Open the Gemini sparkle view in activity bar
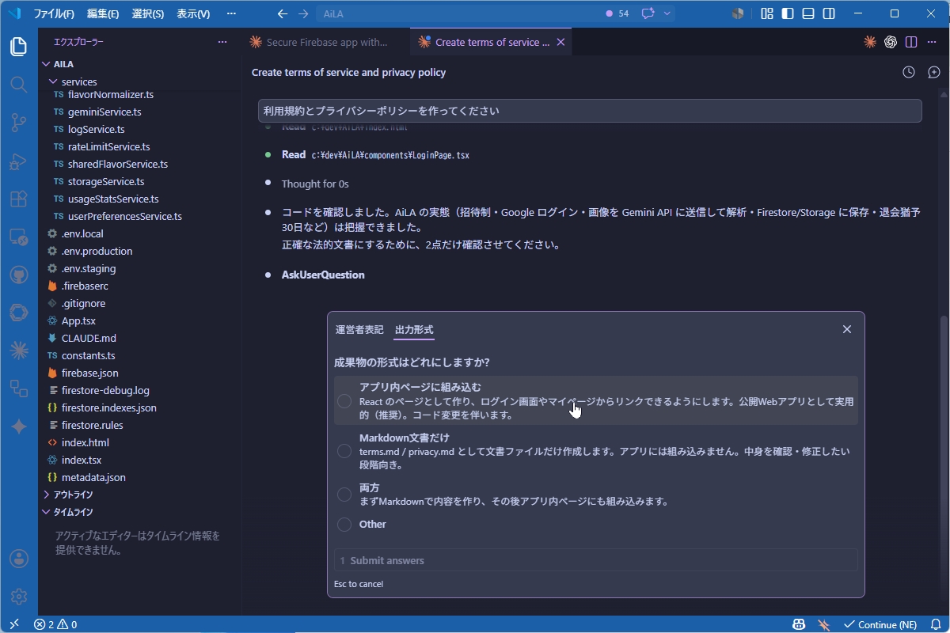The width and height of the screenshot is (950, 633). [x=18, y=426]
